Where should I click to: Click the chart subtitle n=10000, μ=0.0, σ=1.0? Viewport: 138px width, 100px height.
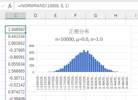click(x=79, y=39)
